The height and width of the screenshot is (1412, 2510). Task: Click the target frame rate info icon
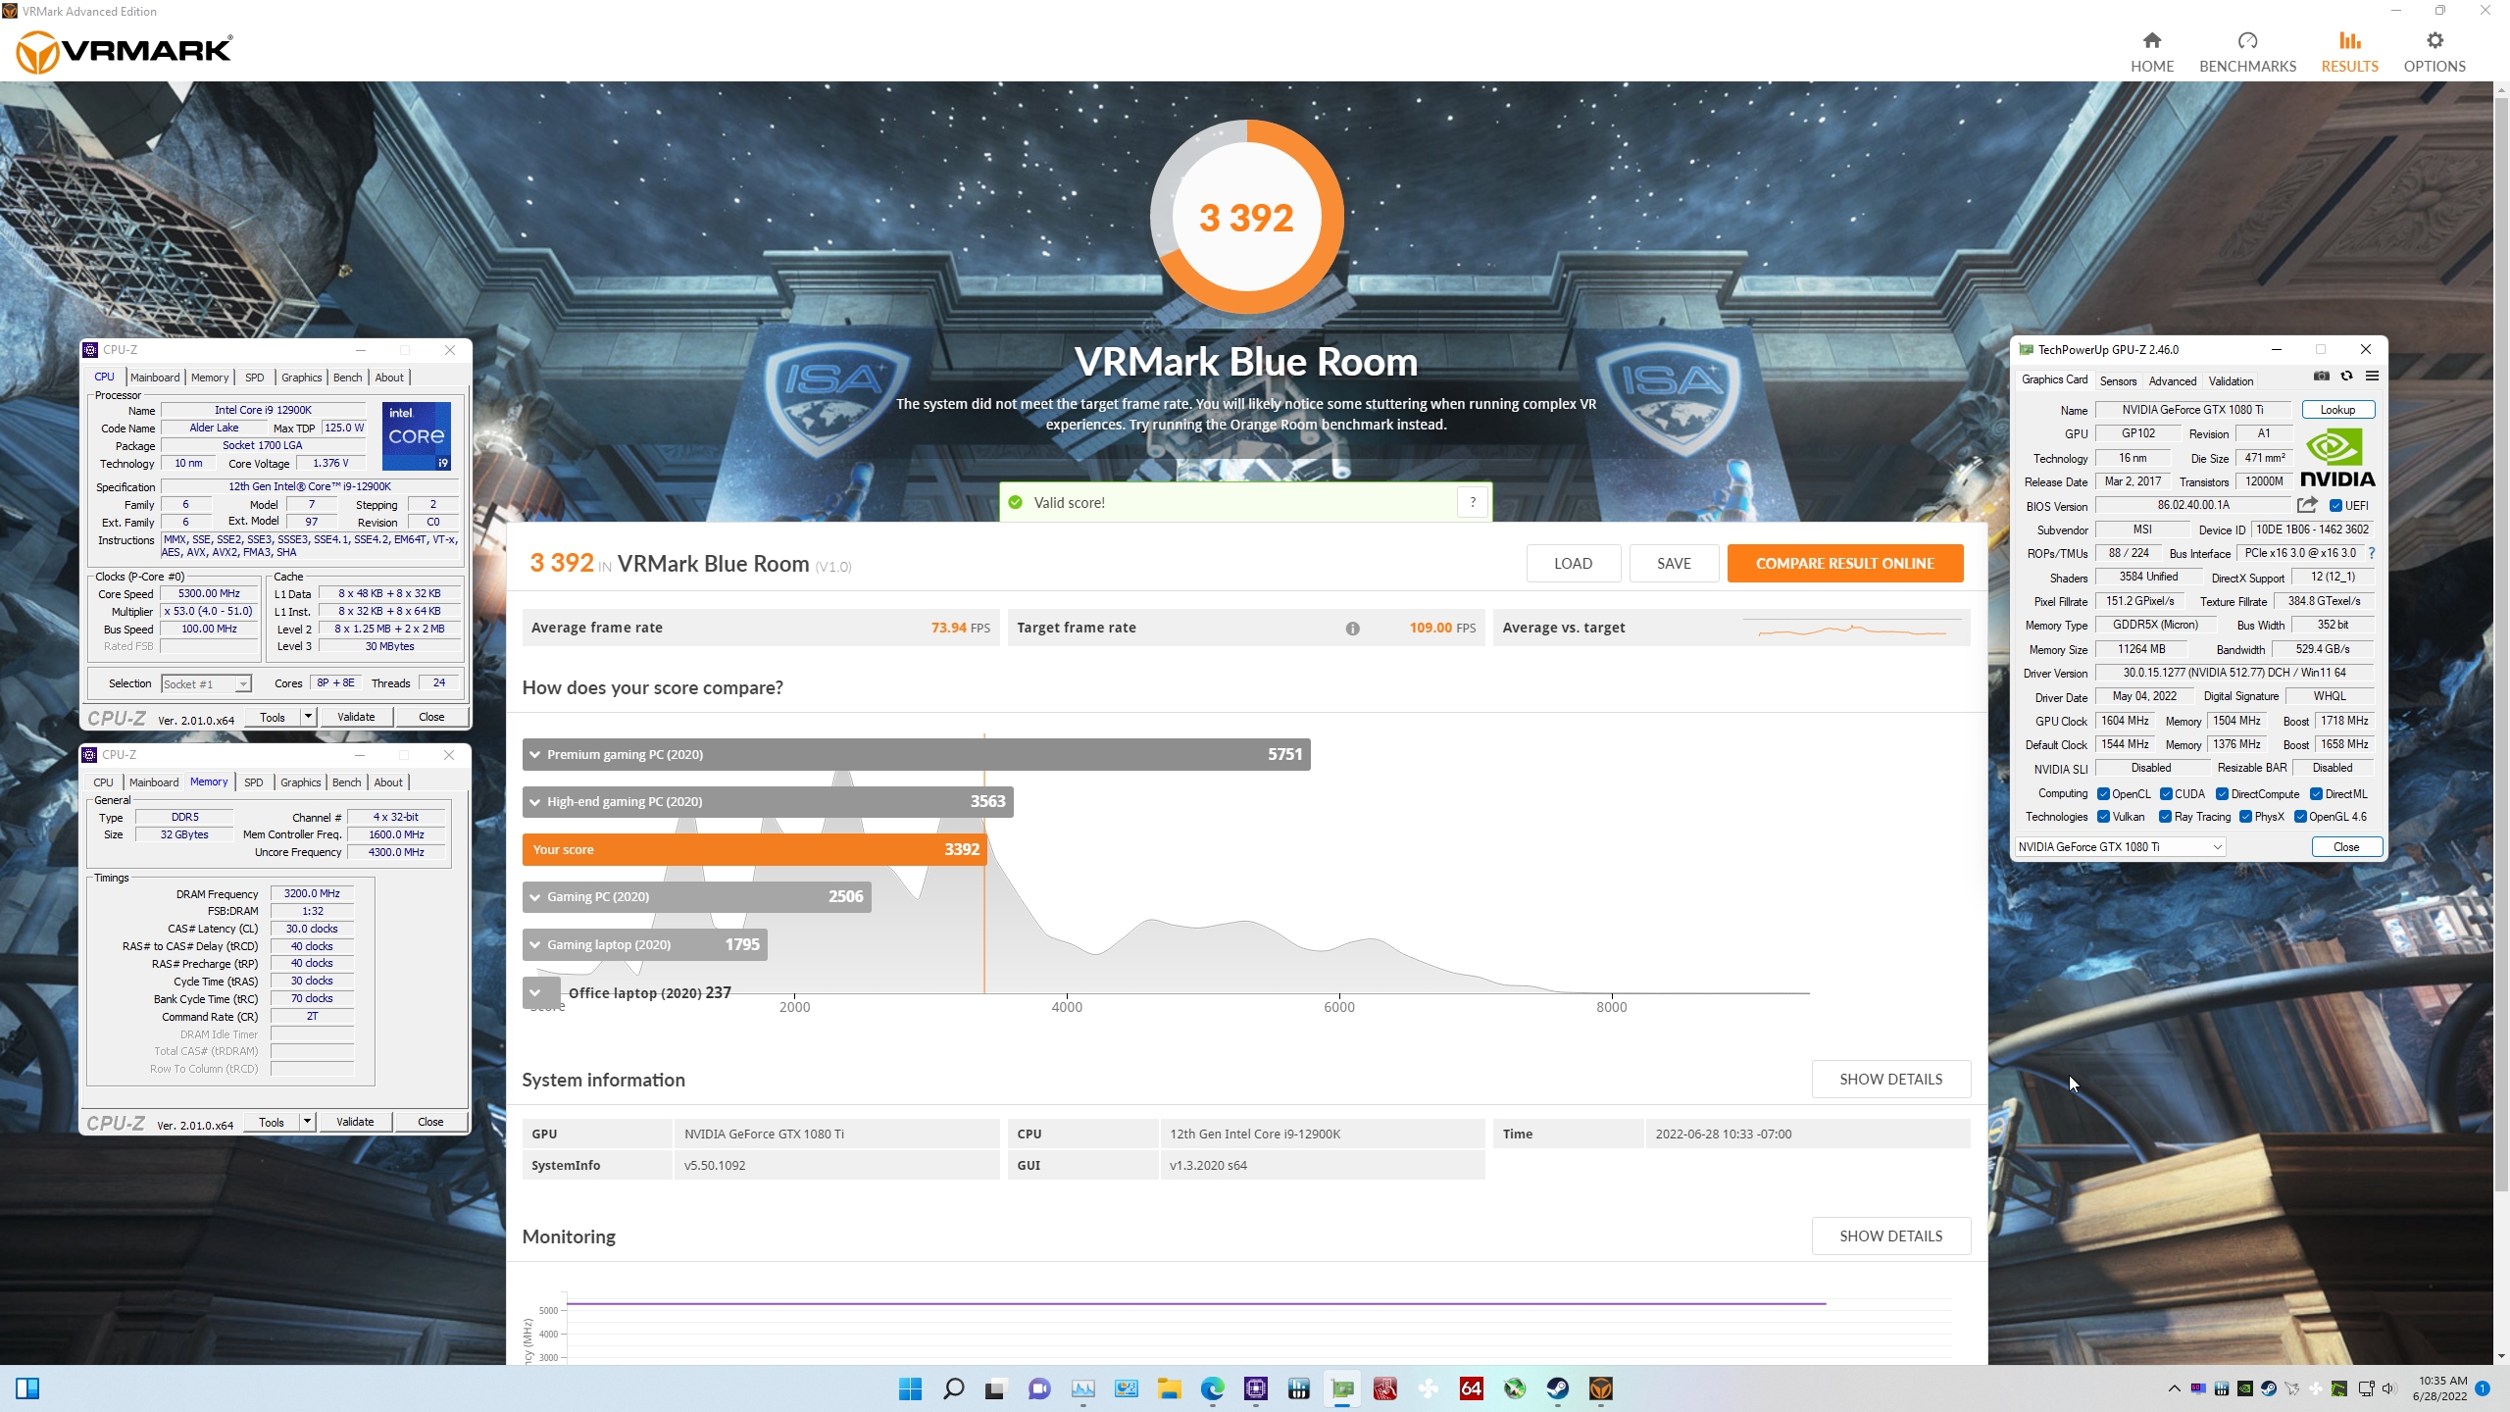coord(1352,629)
